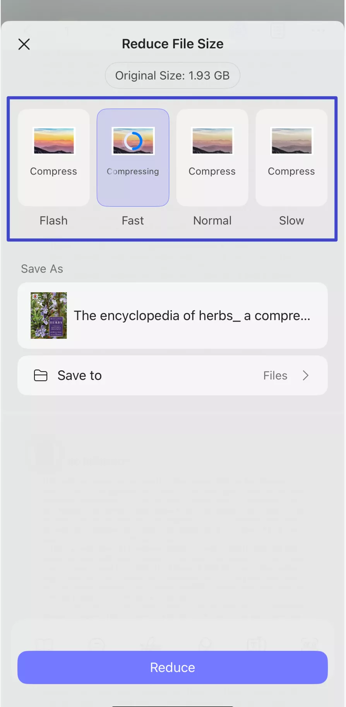Tap the Normal option's landscape preview icon

212,141
